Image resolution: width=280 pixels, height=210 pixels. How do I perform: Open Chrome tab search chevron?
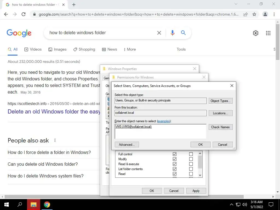[236, 4]
